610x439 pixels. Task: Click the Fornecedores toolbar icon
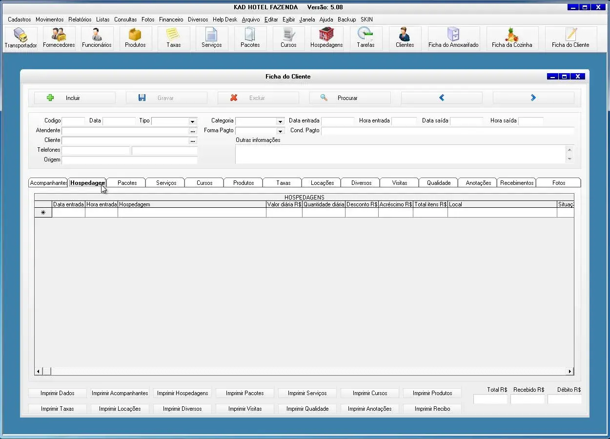[59, 38]
